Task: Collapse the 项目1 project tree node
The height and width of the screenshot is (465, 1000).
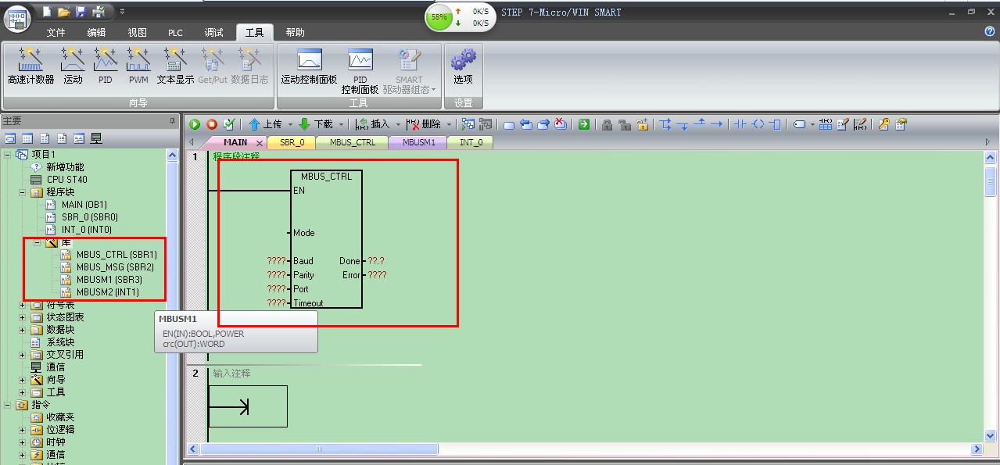Action: click(9, 155)
